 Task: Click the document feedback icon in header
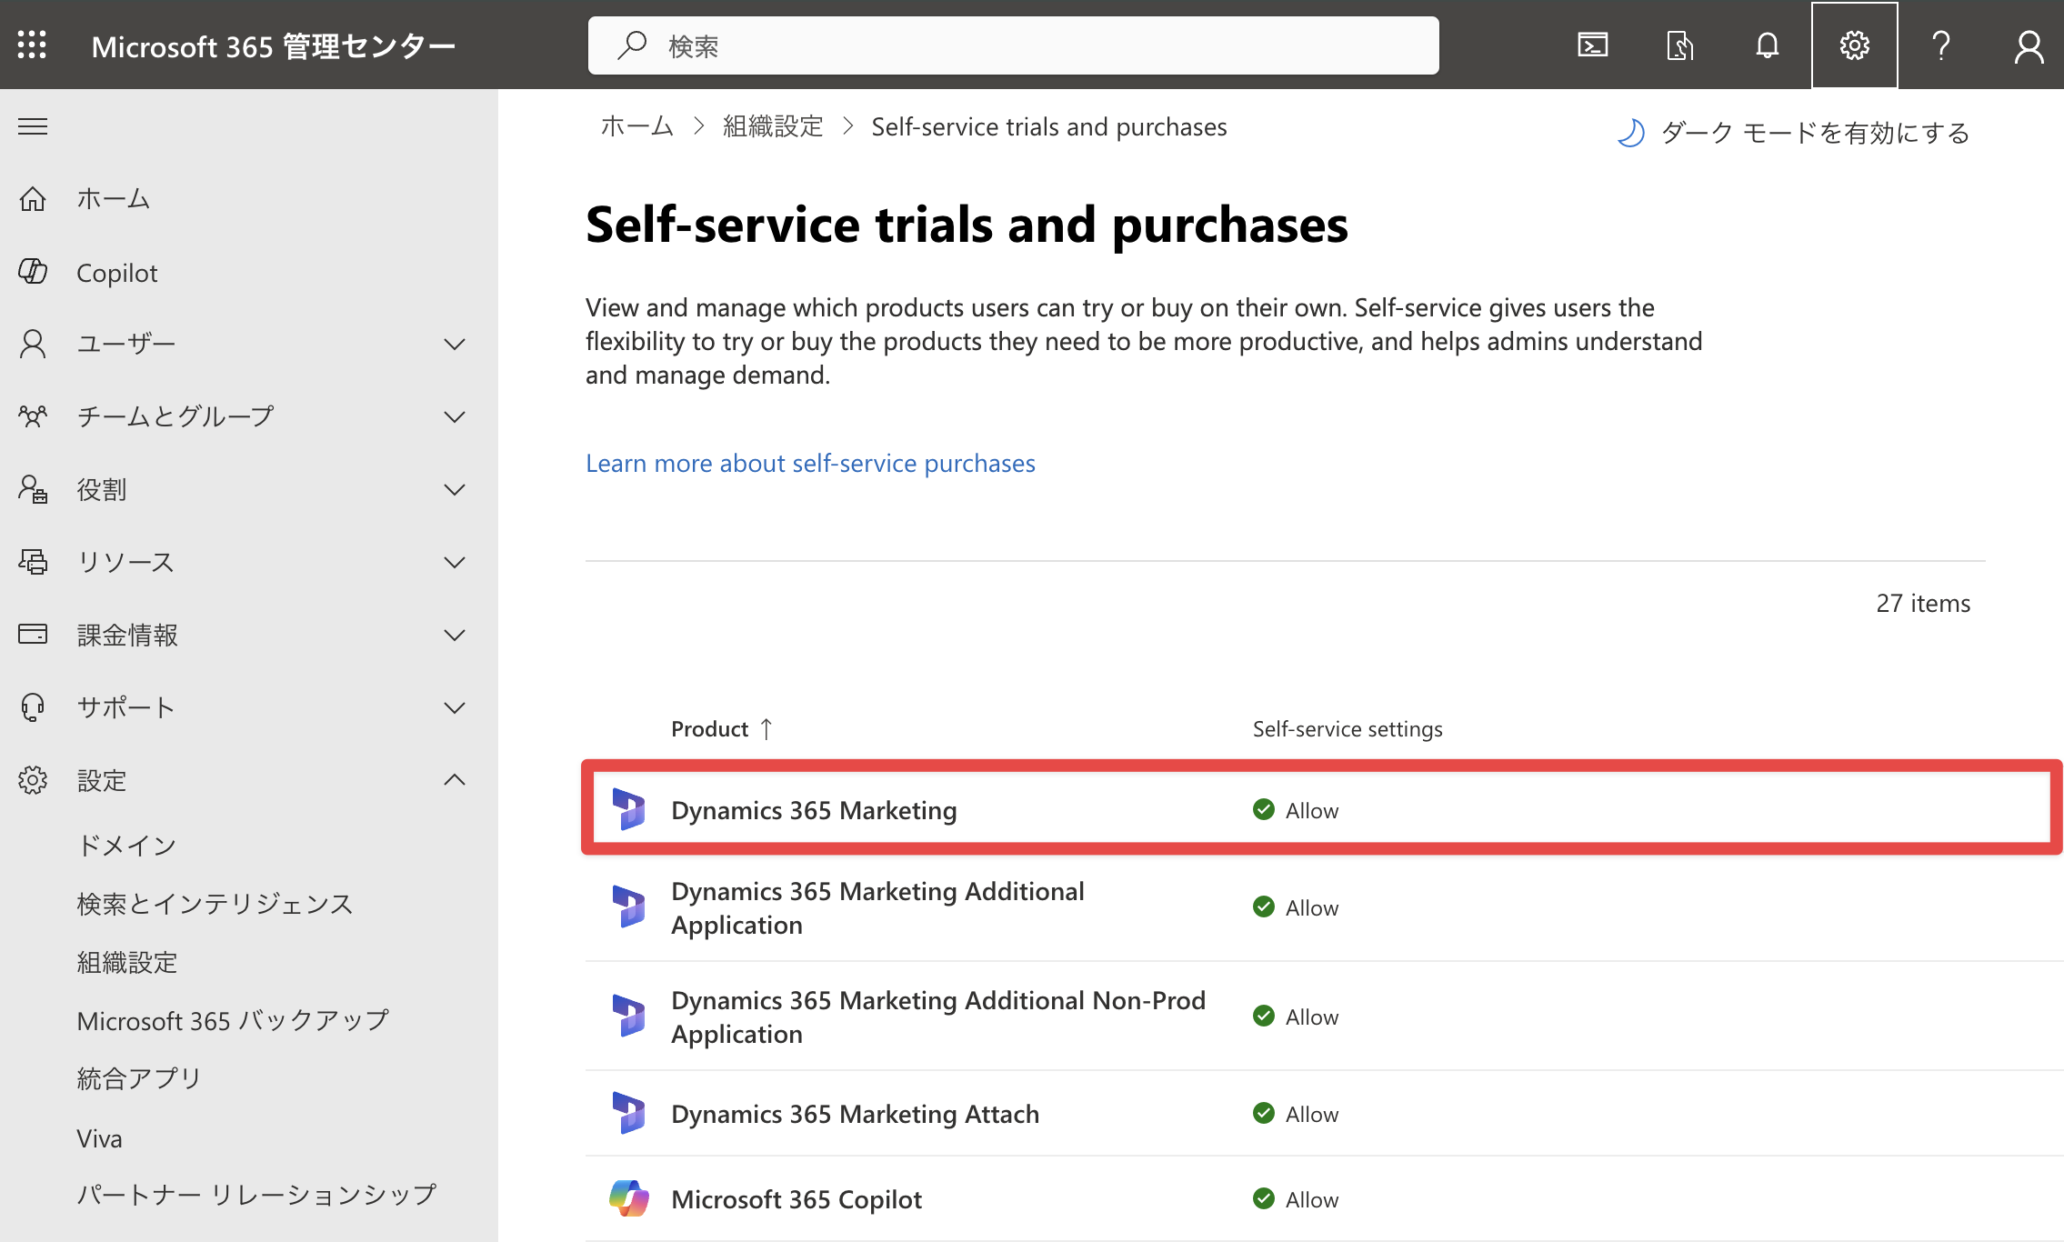1679,45
